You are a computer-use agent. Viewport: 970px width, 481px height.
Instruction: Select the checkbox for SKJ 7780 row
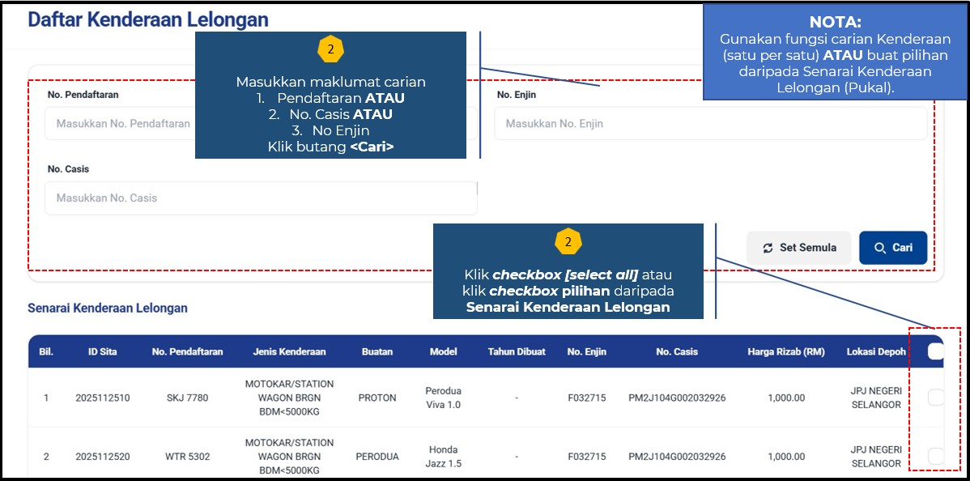tap(935, 398)
